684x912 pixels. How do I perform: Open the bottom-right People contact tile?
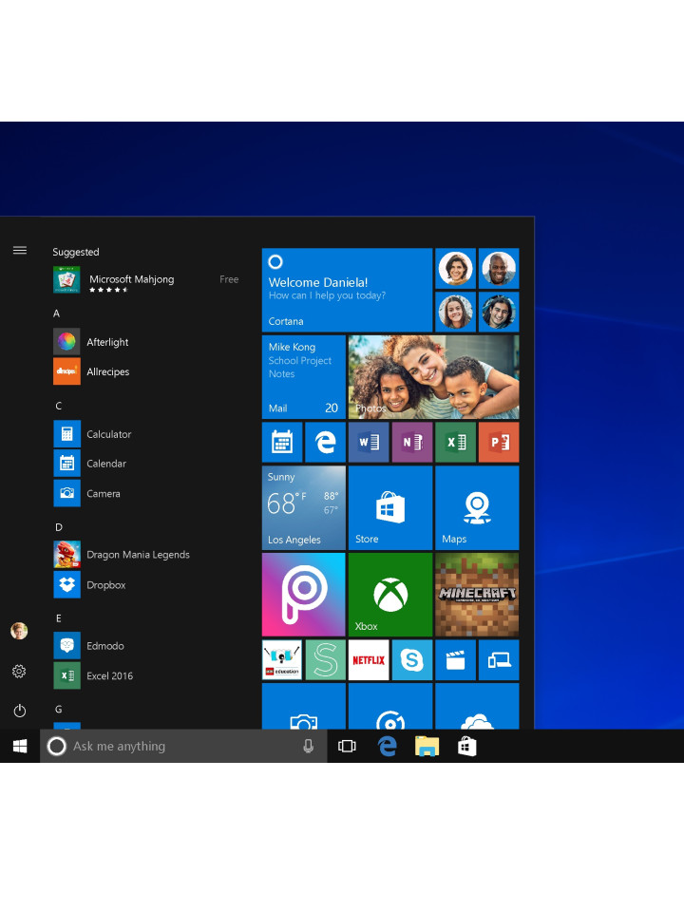coord(499,312)
